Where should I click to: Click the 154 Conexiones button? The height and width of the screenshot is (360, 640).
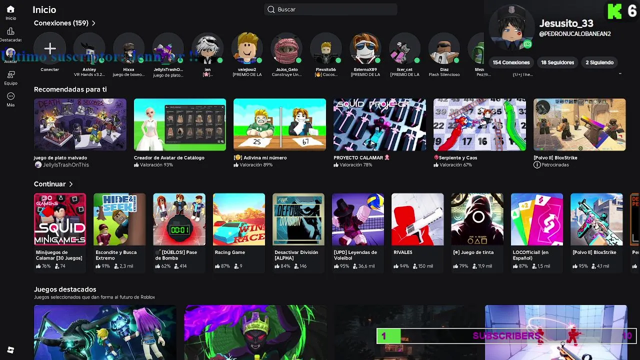click(x=511, y=62)
